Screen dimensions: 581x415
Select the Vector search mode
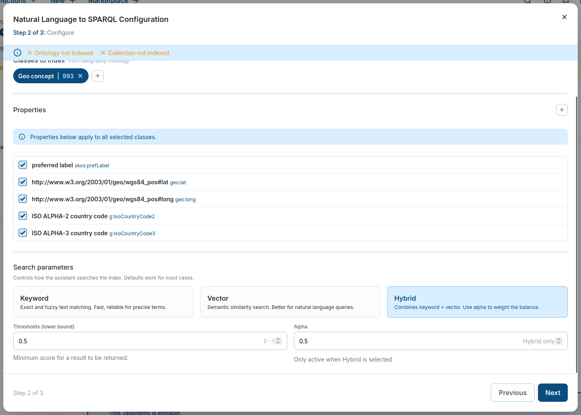pos(290,302)
